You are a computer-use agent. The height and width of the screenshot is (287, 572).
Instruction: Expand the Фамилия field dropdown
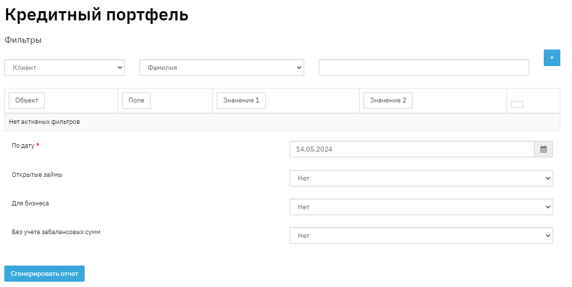222,68
